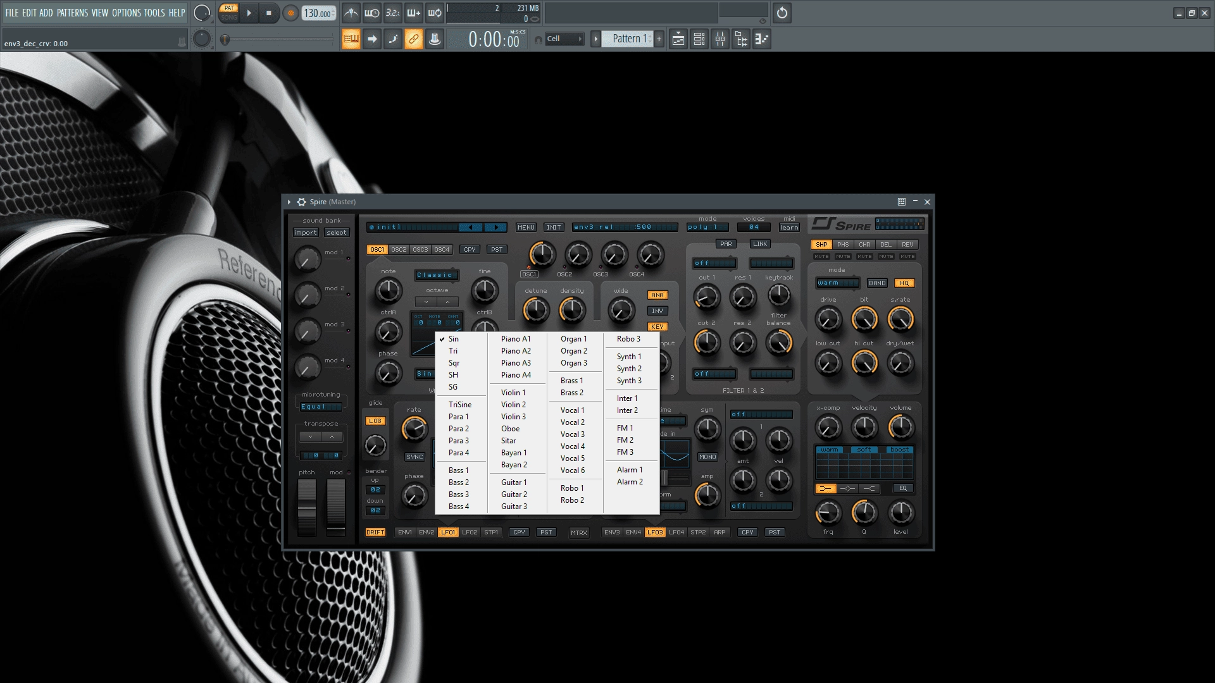Choose Tri waveform from list
Image resolution: width=1215 pixels, height=683 pixels.
pyautogui.click(x=461, y=351)
